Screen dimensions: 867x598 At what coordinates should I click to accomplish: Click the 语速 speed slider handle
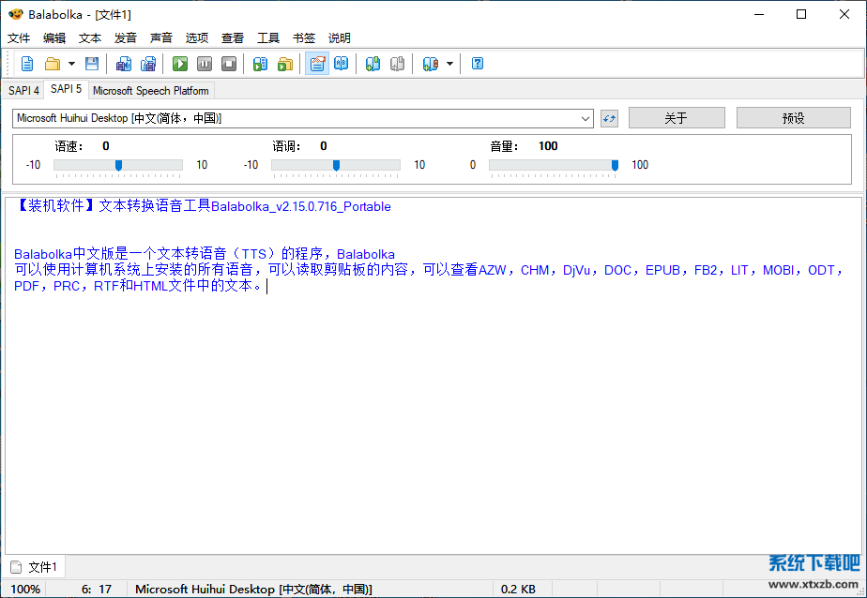tap(118, 166)
